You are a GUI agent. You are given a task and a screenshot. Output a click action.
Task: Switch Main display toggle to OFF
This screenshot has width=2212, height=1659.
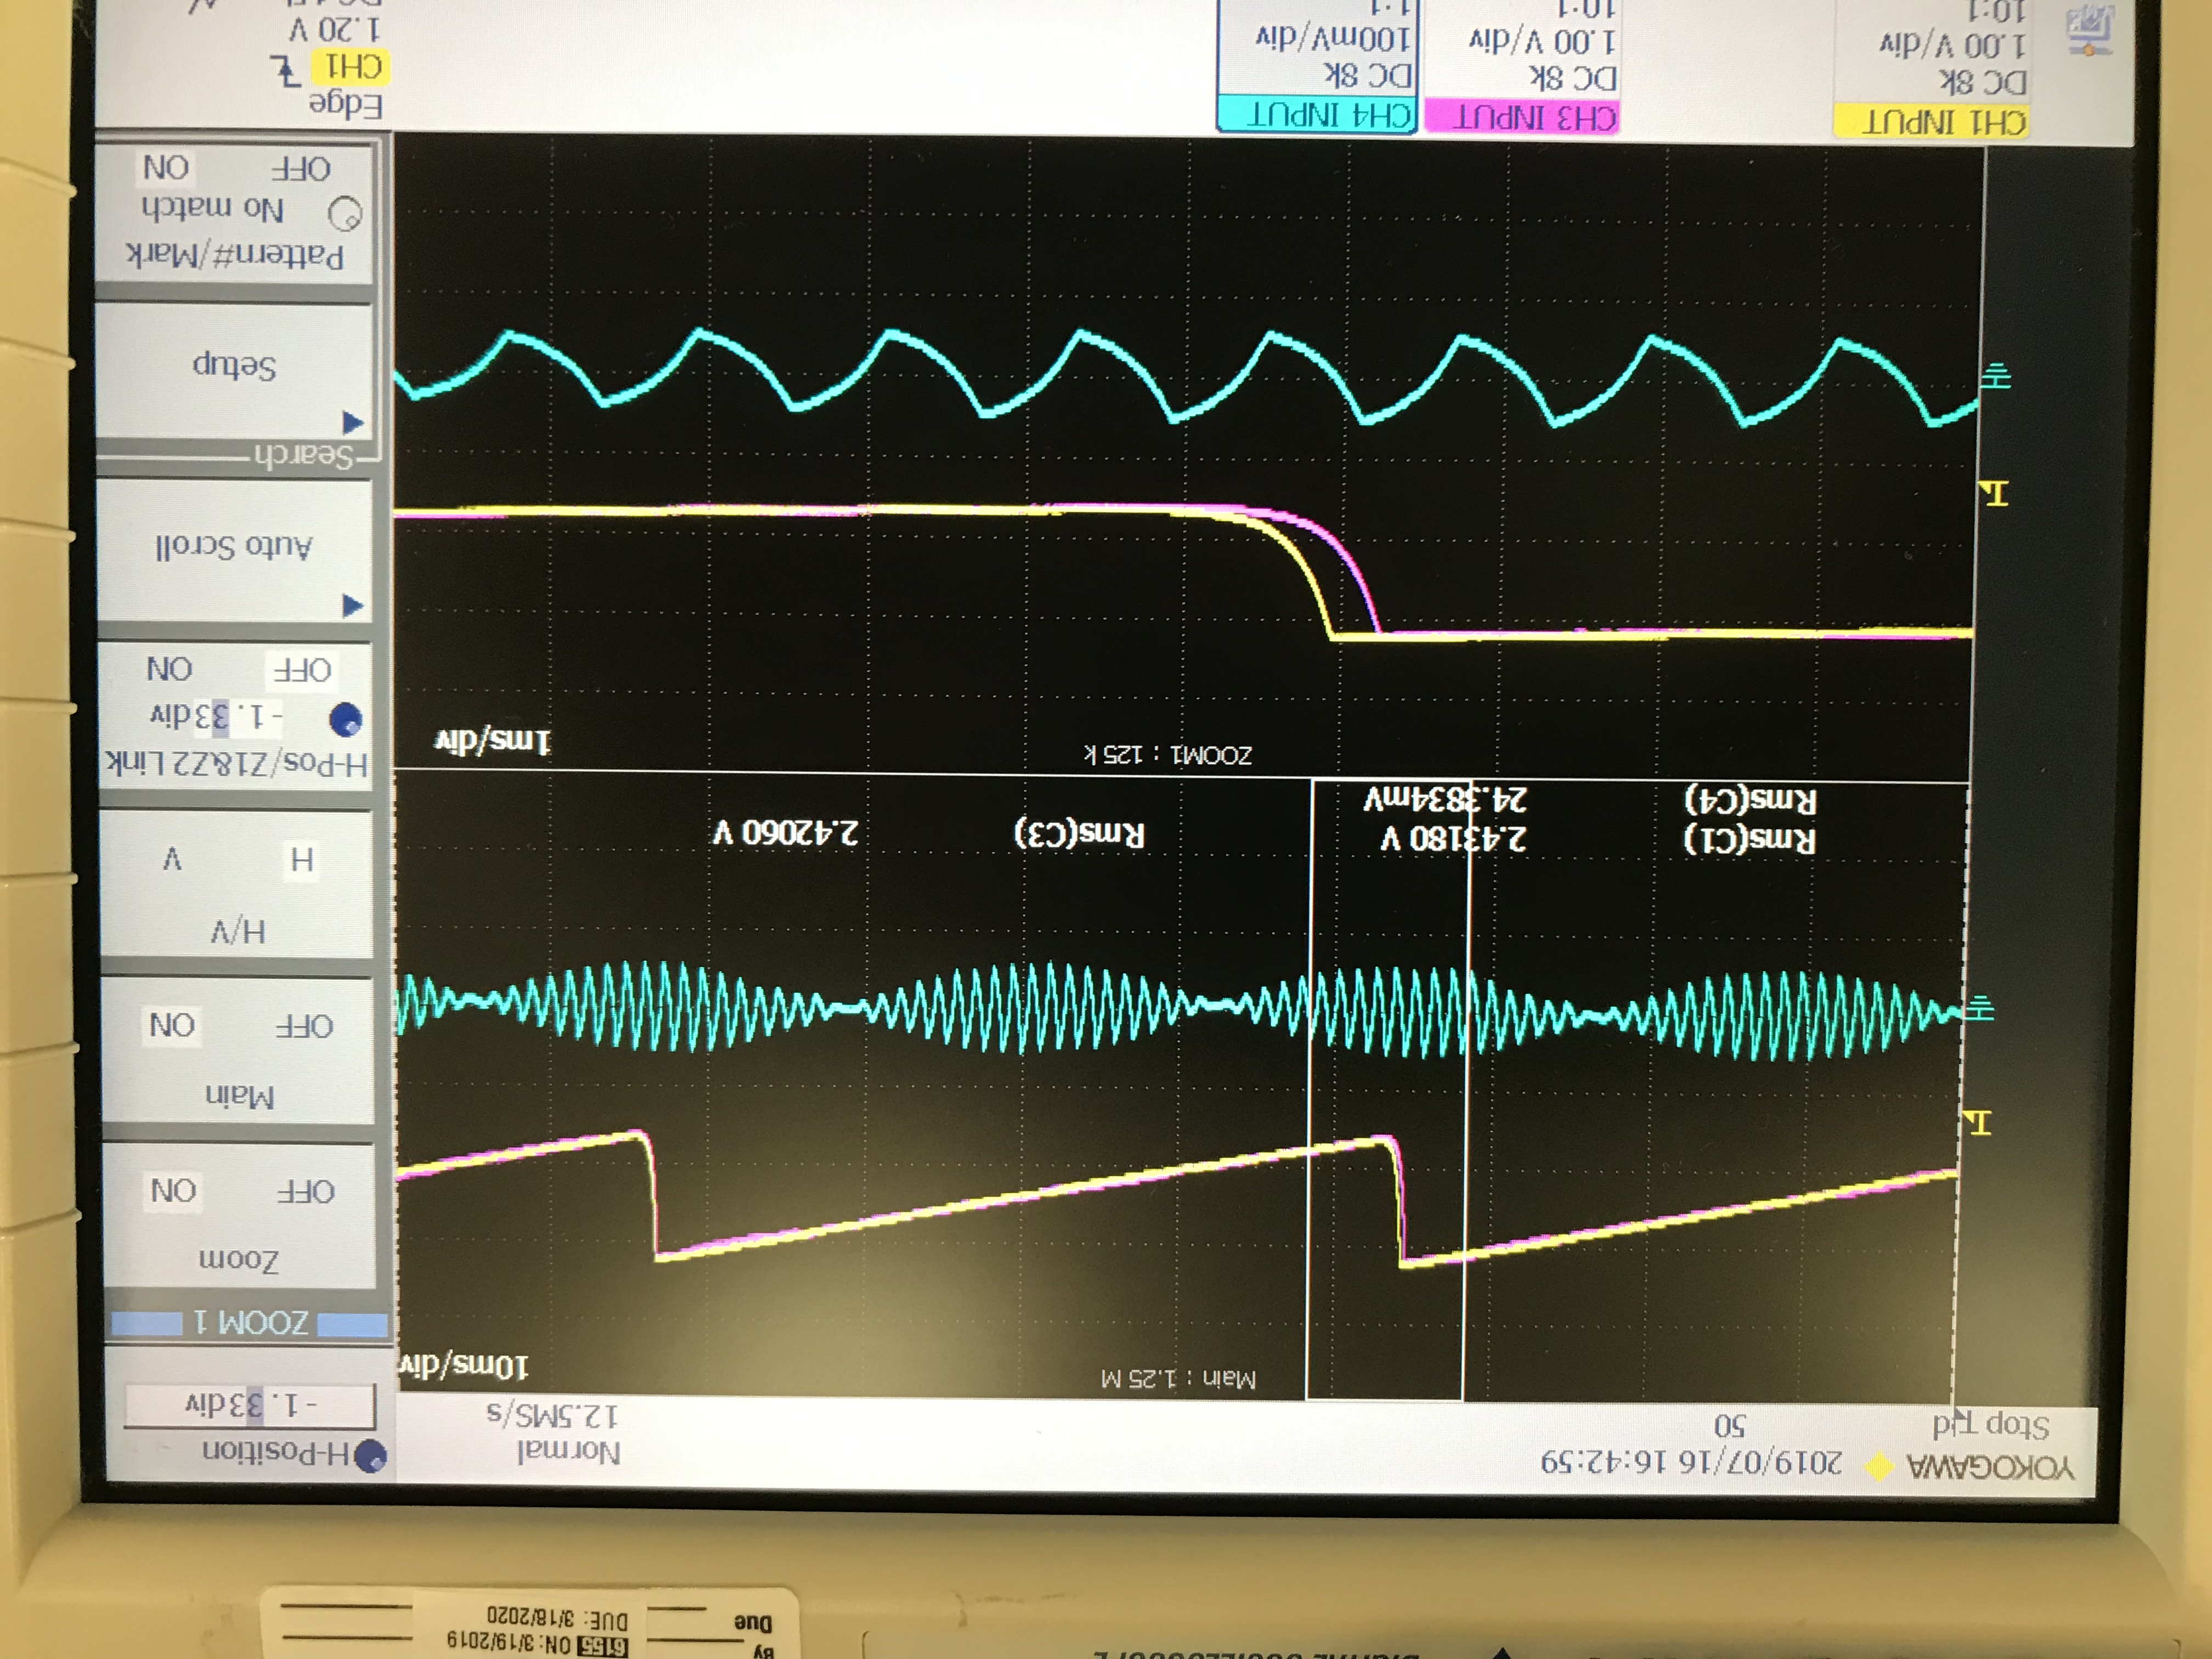[304, 1026]
